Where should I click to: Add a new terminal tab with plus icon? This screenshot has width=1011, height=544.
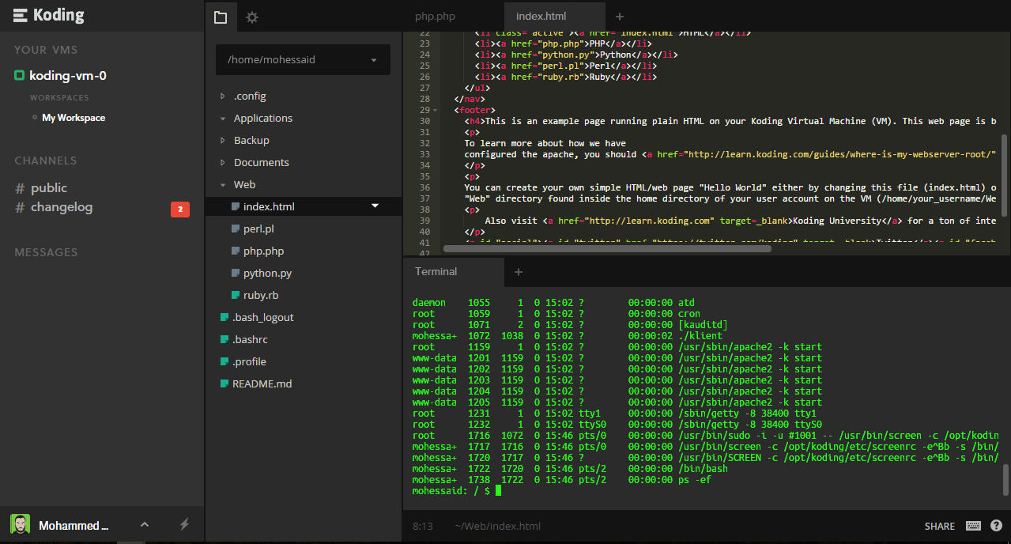519,272
